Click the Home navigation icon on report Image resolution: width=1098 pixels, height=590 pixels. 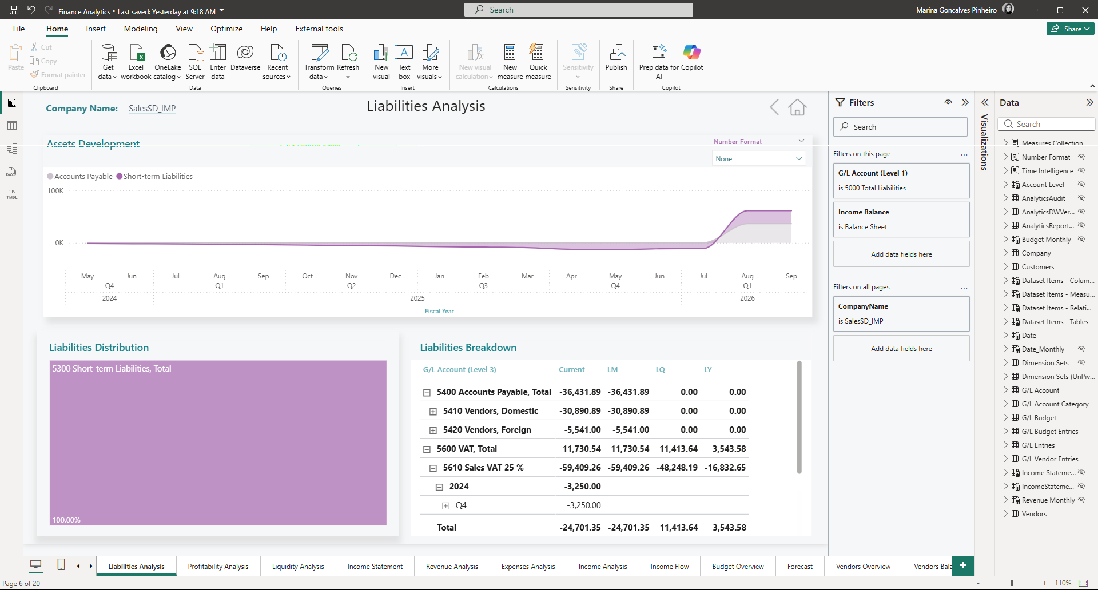click(x=797, y=107)
